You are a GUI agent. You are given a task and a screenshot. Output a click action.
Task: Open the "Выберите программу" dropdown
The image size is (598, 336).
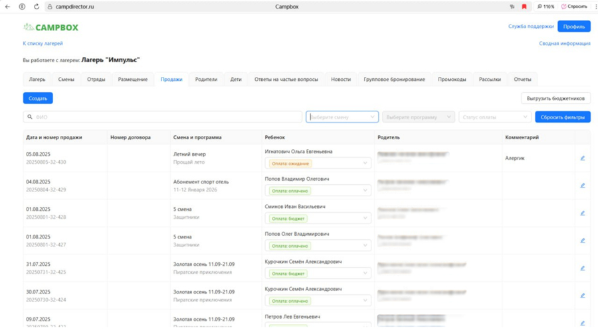[x=418, y=117]
